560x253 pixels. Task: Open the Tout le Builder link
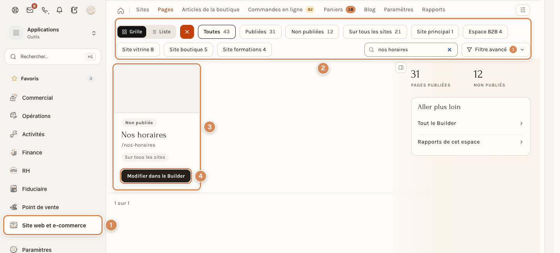(471, 123)
